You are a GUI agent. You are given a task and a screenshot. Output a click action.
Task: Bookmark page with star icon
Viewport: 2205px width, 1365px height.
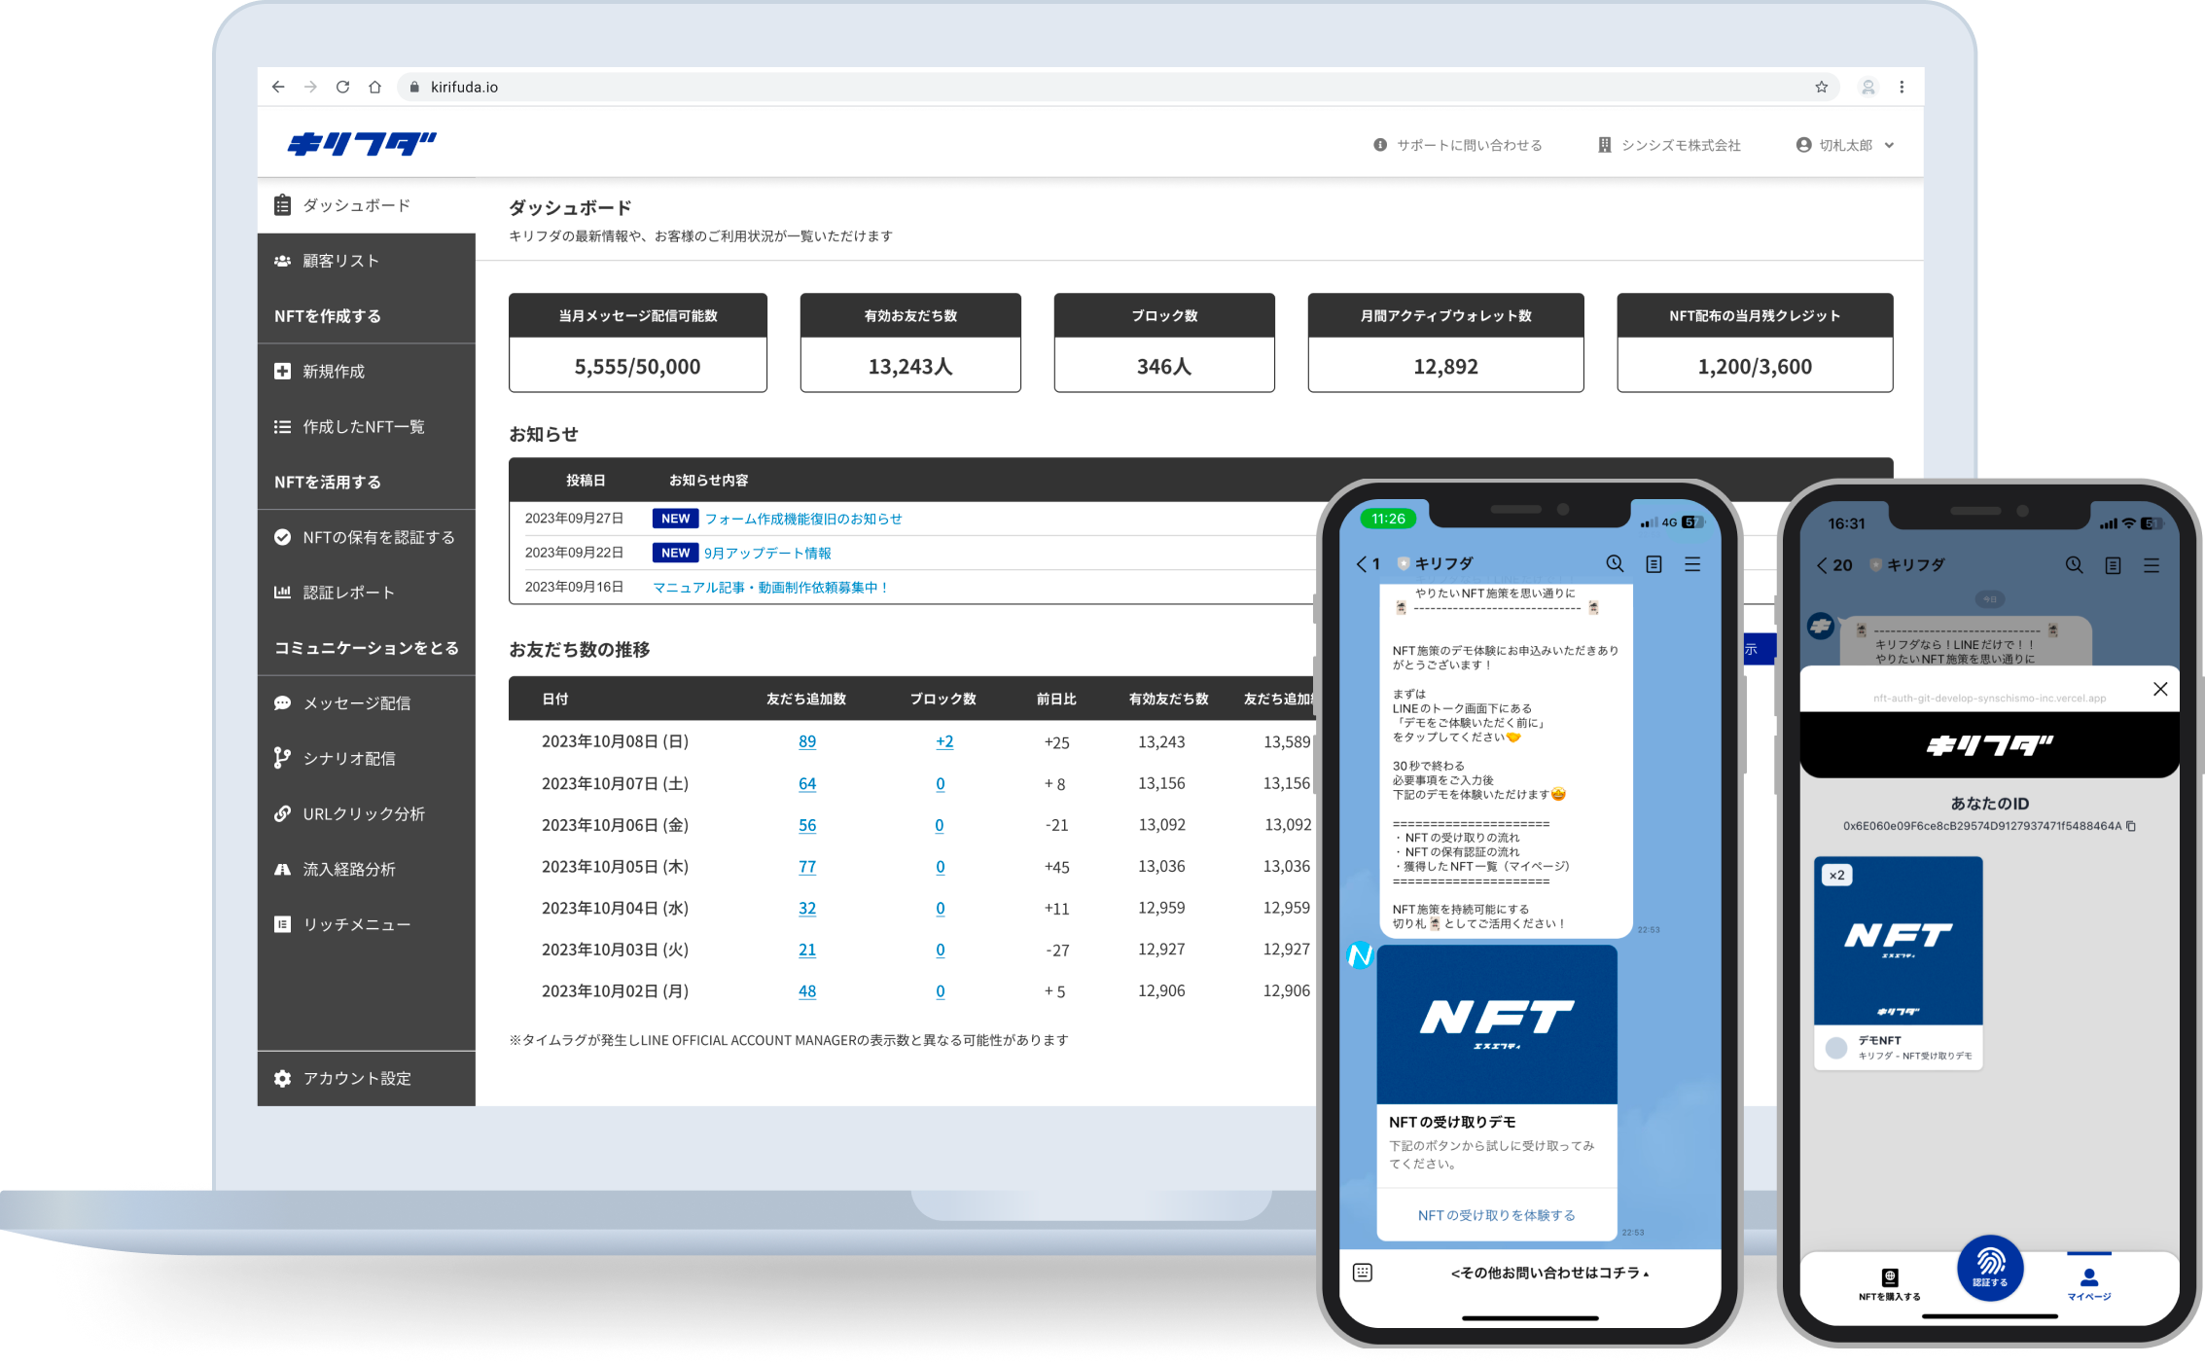[x=1821, y=87]
